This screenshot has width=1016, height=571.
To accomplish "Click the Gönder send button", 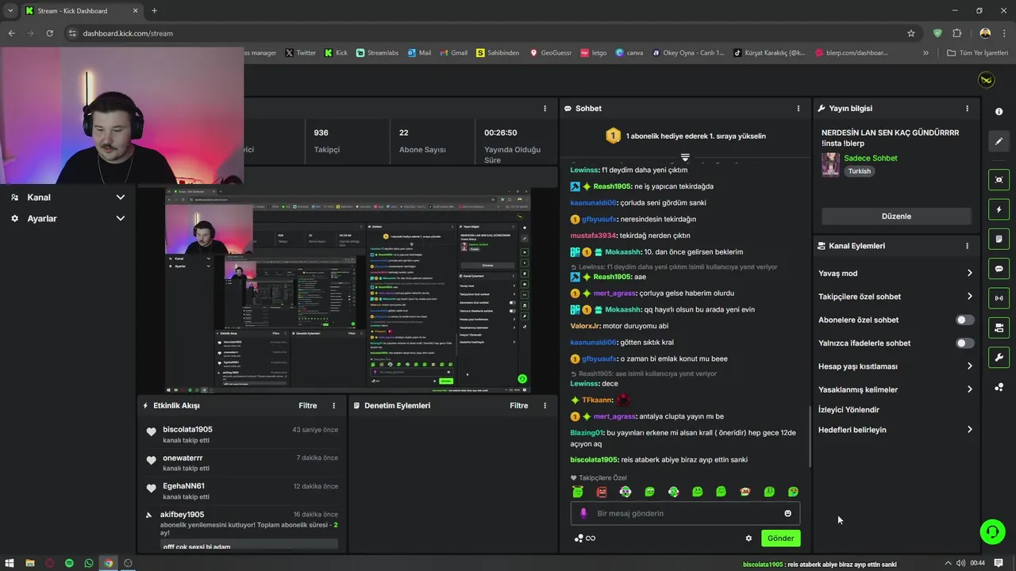I will [780, 538].
